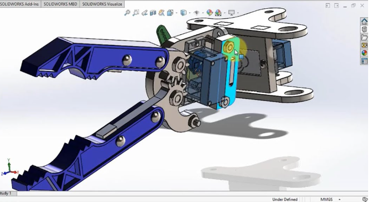Click the Previous View icon

(144, 13)
